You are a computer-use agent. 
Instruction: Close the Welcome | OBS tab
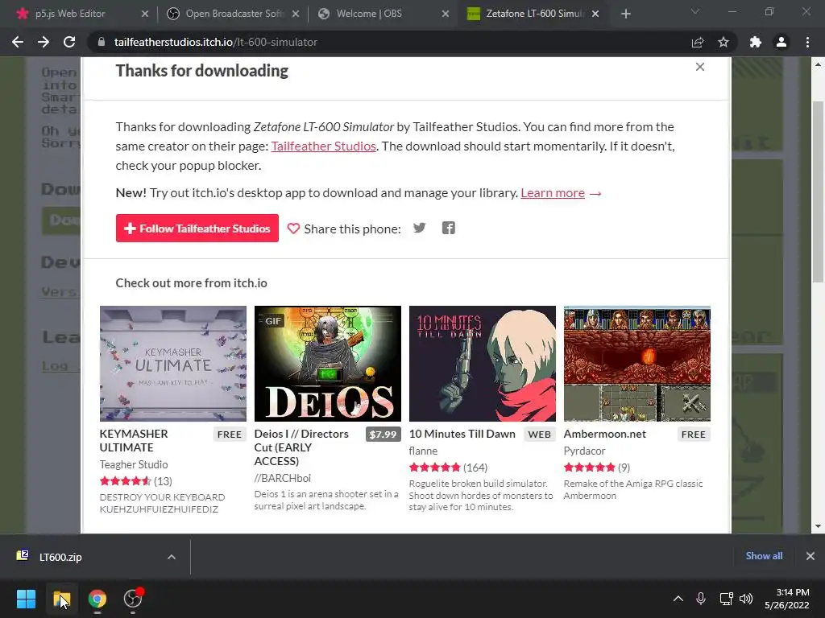tap(446, 14)
